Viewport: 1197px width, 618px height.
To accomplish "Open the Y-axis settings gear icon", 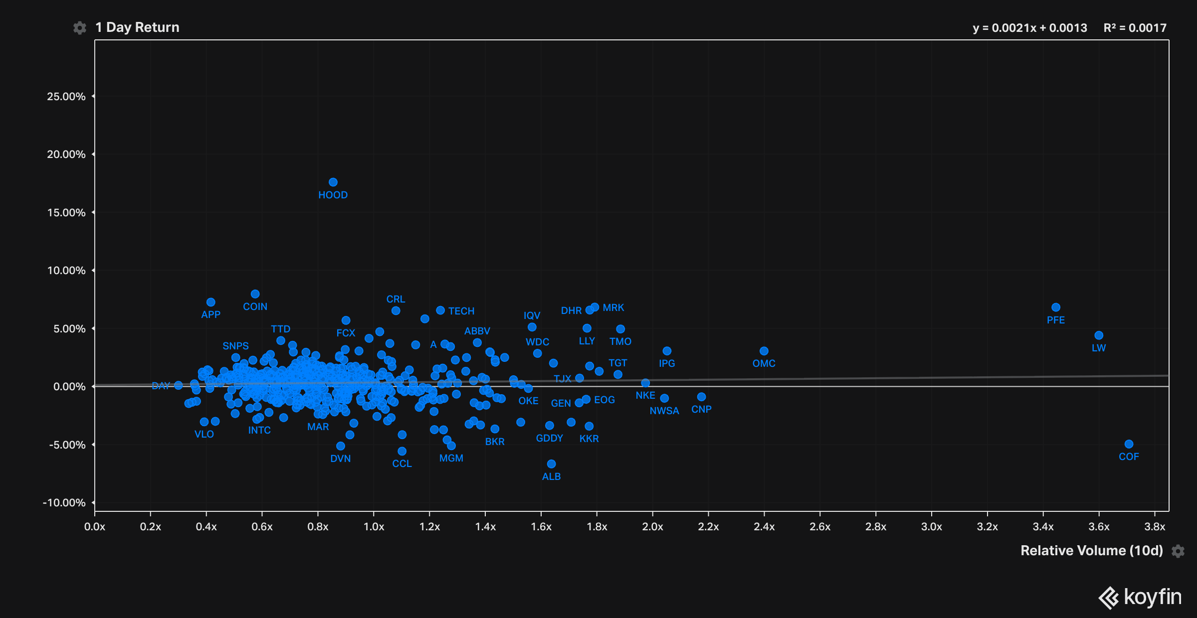I will pos(80,28).
